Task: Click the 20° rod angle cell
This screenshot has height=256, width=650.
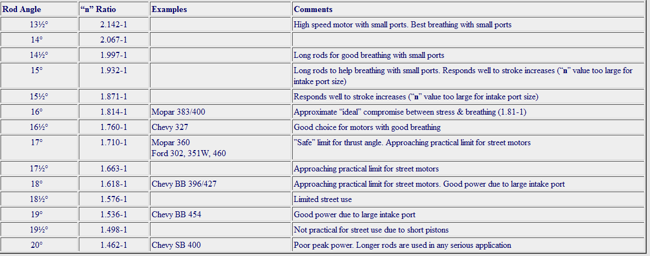Action: pos(37,245)
